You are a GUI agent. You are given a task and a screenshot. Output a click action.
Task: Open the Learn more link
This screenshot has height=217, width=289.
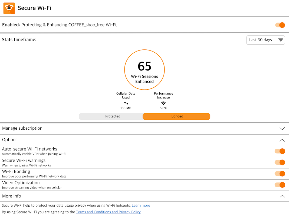click(x=141, y=206)
